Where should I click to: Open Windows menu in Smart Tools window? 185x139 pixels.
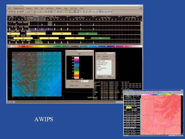[105, 56]
